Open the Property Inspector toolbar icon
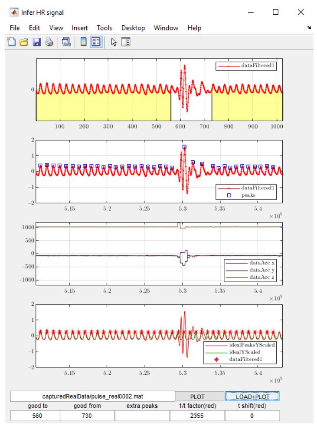This screenshot has height=426, width=317. click(x=126, y=42)
